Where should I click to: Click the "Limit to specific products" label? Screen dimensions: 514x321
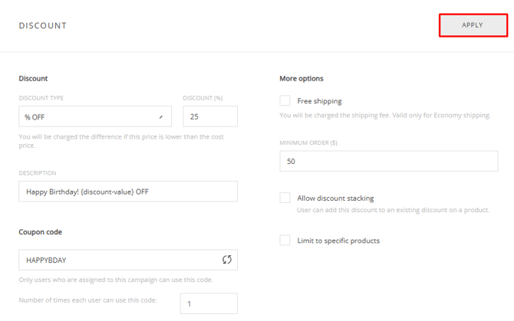[338, 241]
